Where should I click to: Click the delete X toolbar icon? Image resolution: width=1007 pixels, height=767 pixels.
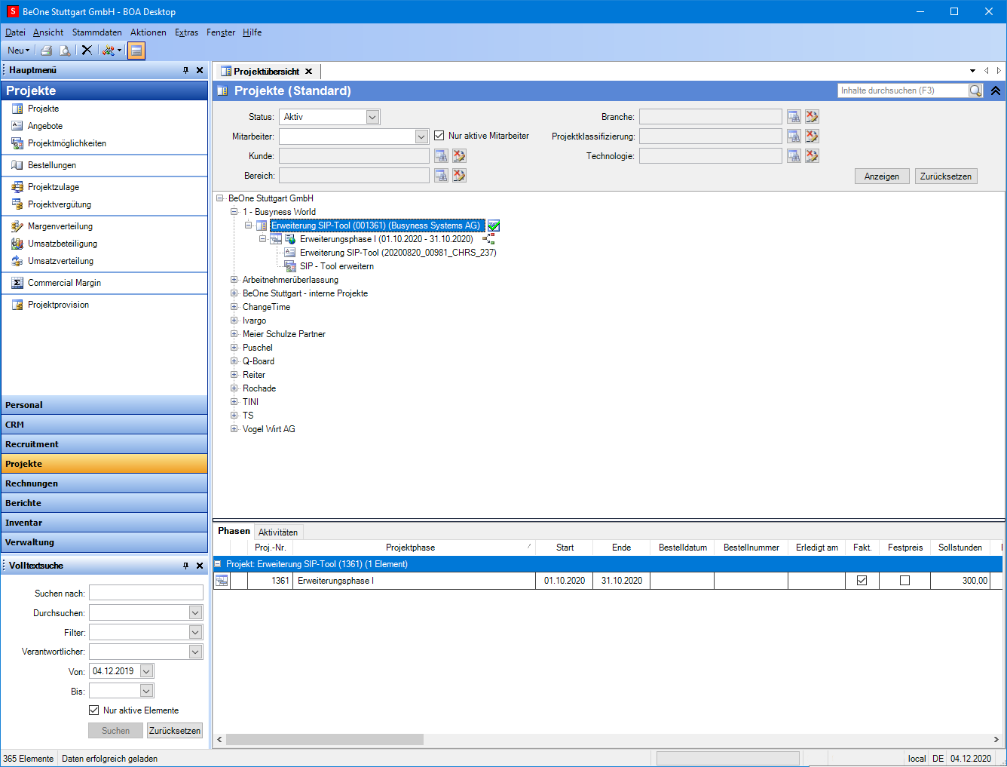coord(87,51)
